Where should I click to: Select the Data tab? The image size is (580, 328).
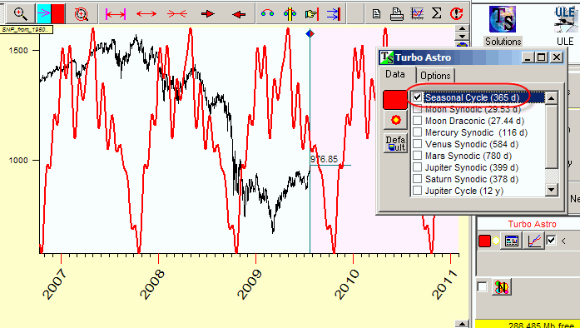(x=395, y=74)
